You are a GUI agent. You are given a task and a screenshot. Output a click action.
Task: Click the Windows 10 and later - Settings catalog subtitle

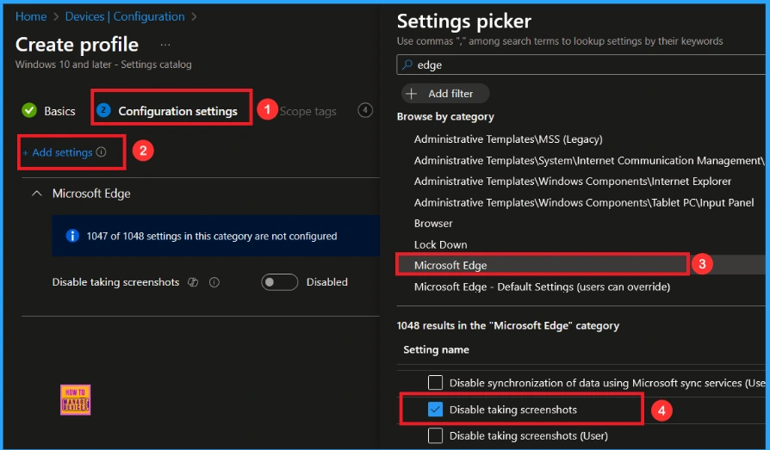pyautogui.click(x=103, y=65)
